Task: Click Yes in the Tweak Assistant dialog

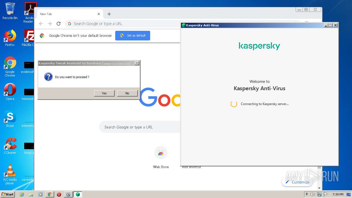Action: pyautogui.click(x=104, y=93)
